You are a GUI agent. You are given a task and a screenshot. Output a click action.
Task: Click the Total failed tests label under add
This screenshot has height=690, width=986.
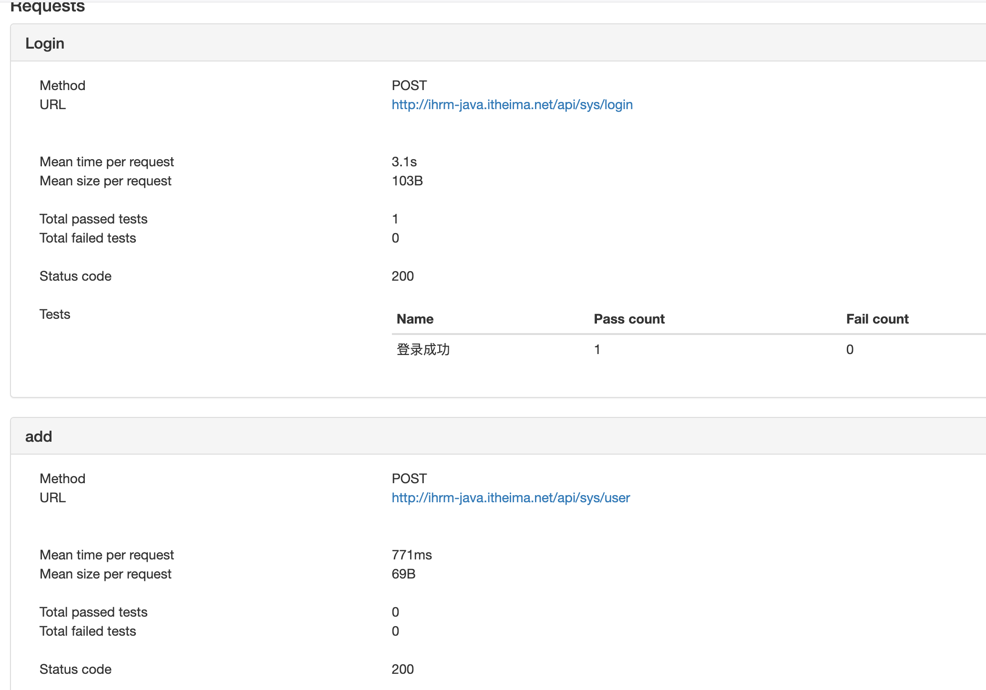coord(88,631)
